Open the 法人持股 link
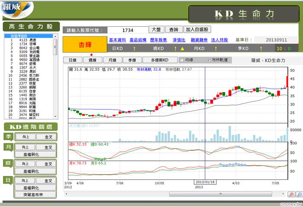 click(219, 40)
